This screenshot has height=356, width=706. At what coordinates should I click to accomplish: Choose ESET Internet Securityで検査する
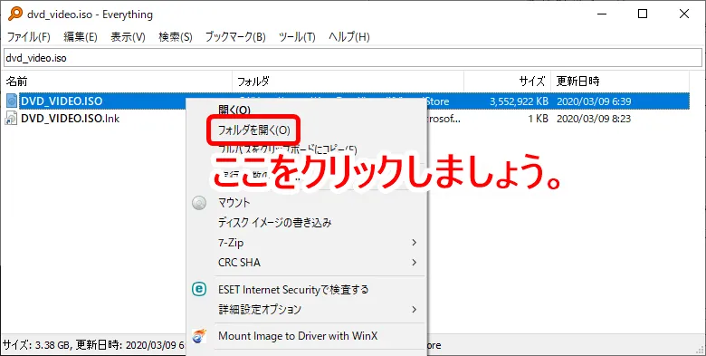(293, 289)
